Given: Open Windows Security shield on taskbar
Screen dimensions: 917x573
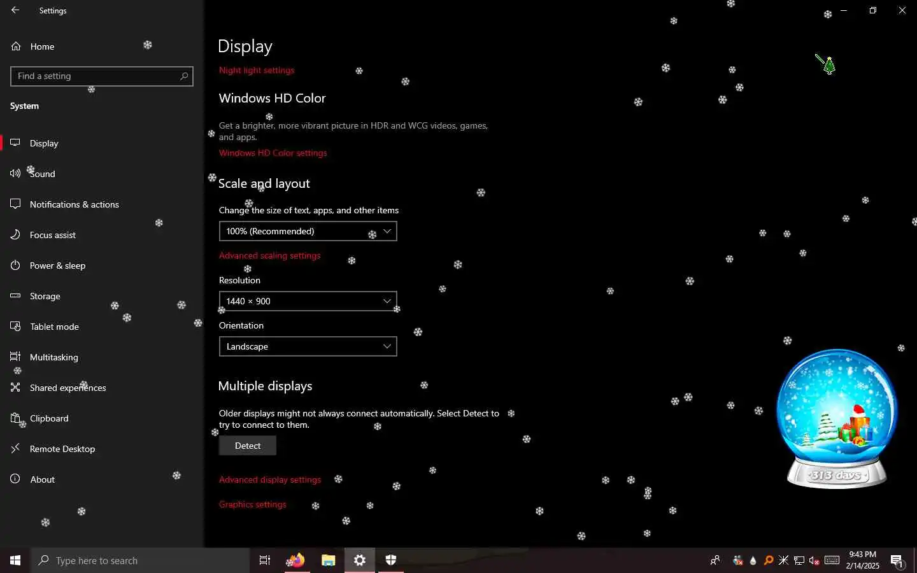Looking at the screenshot, I should [391, 560].
